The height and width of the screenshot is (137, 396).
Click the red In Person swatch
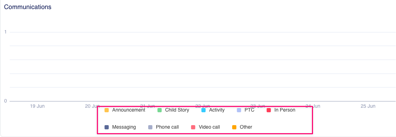(x=269, y=110)
